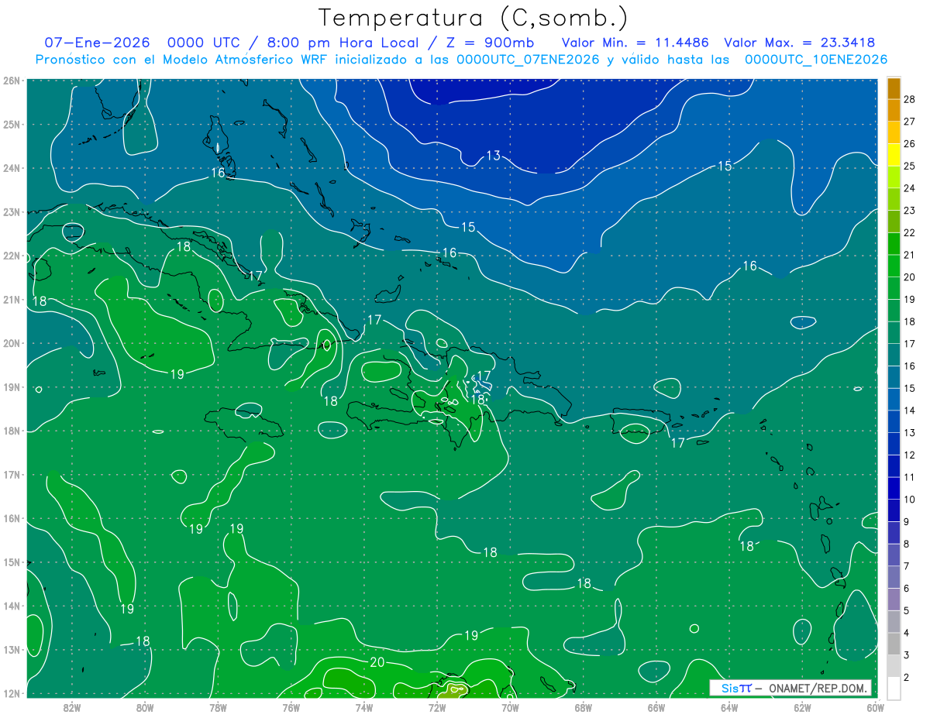This screenshot has height=718, width=930.
Task: Click the 20N latitude axis label
Action: (12, 343)
